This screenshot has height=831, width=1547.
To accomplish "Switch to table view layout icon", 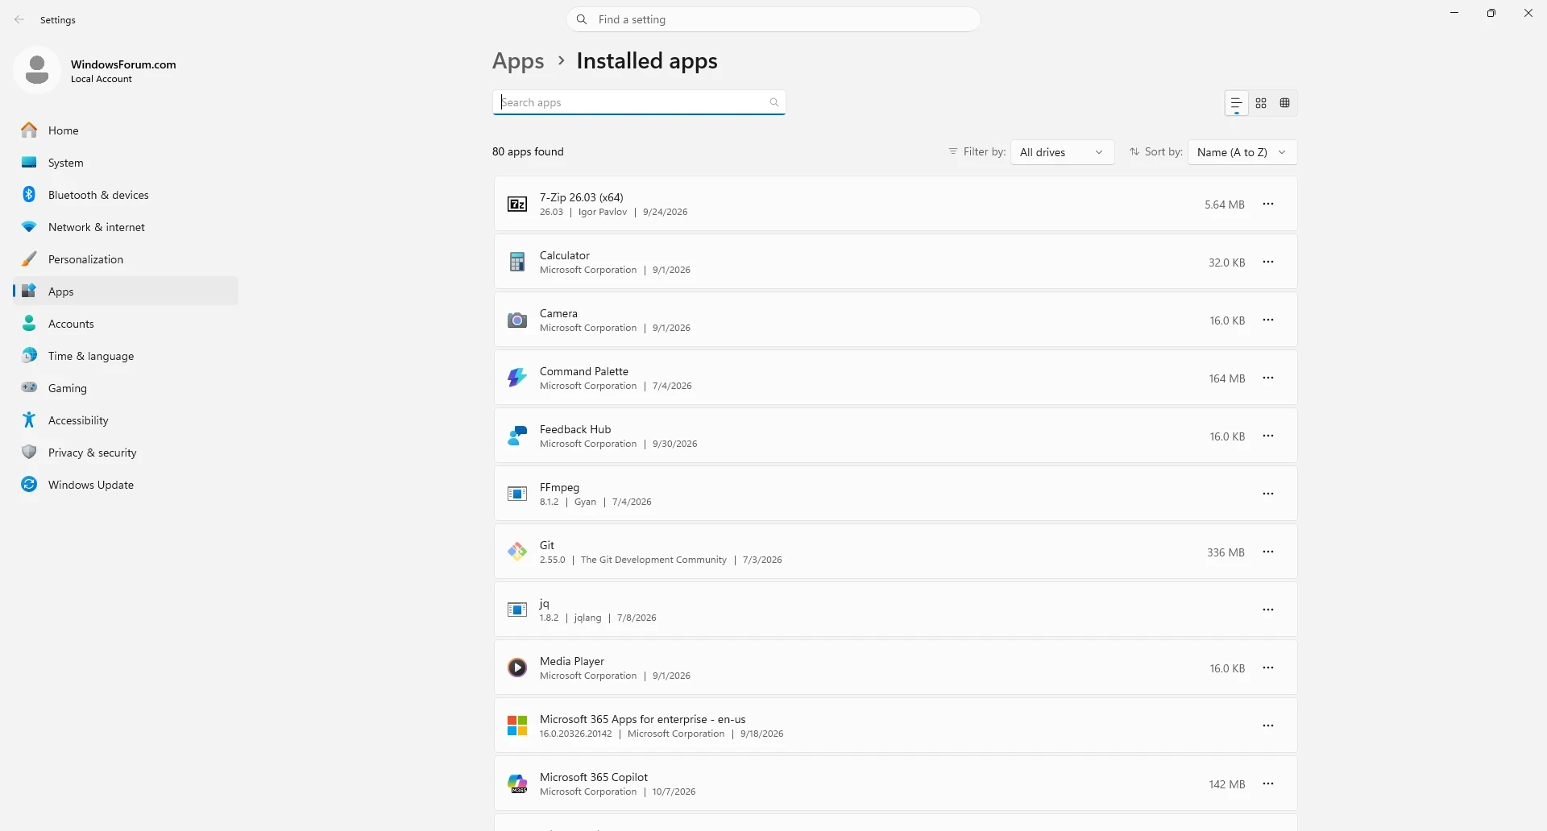I will (x=1285, y=103).
